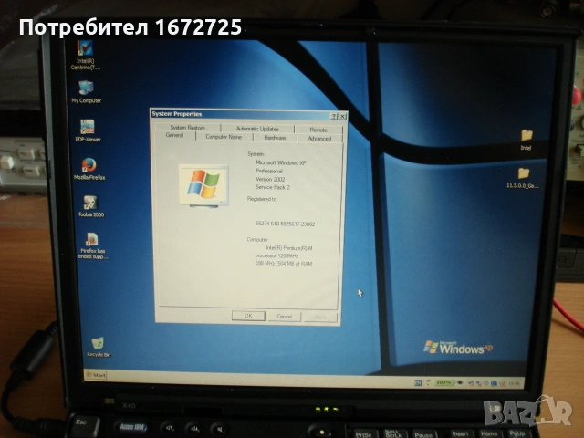
Task: Launch the PDF-Viewer desktop shortcut
Action: click(x=88, y=130)
